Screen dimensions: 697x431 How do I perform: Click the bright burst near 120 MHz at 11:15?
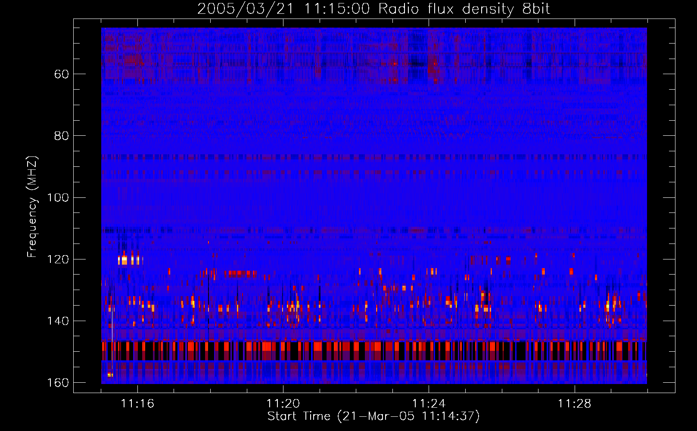[129, 260]
